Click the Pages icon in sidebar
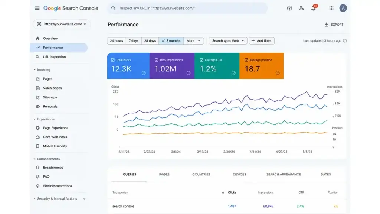Image resolution: width=380 pixels, height=214 pixels. coord(37,79)
